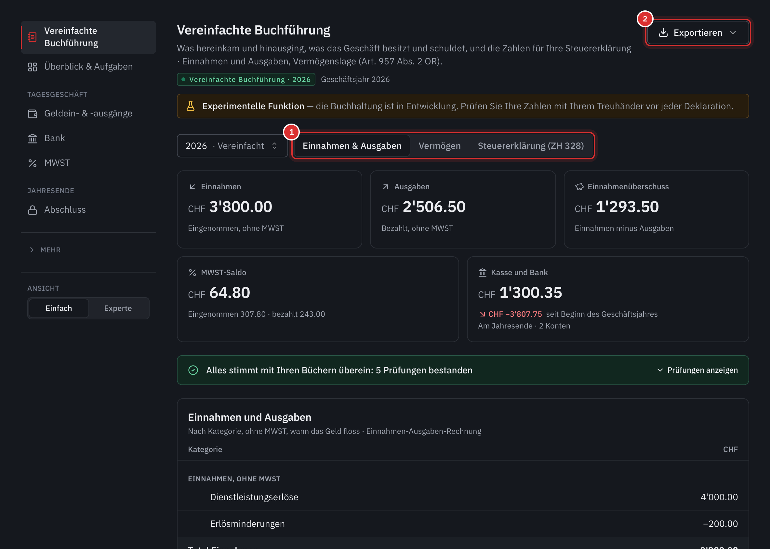
Task: Open the Bank sidebar entry
Action: point(88,138)
